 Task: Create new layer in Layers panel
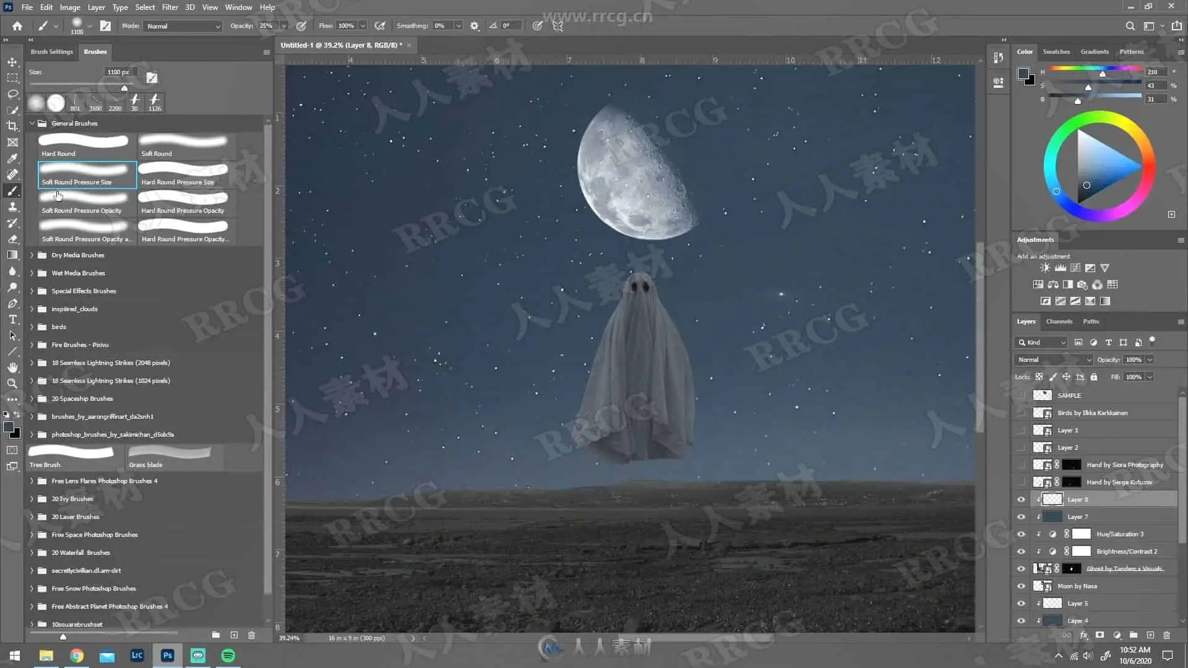point(1150,635)
